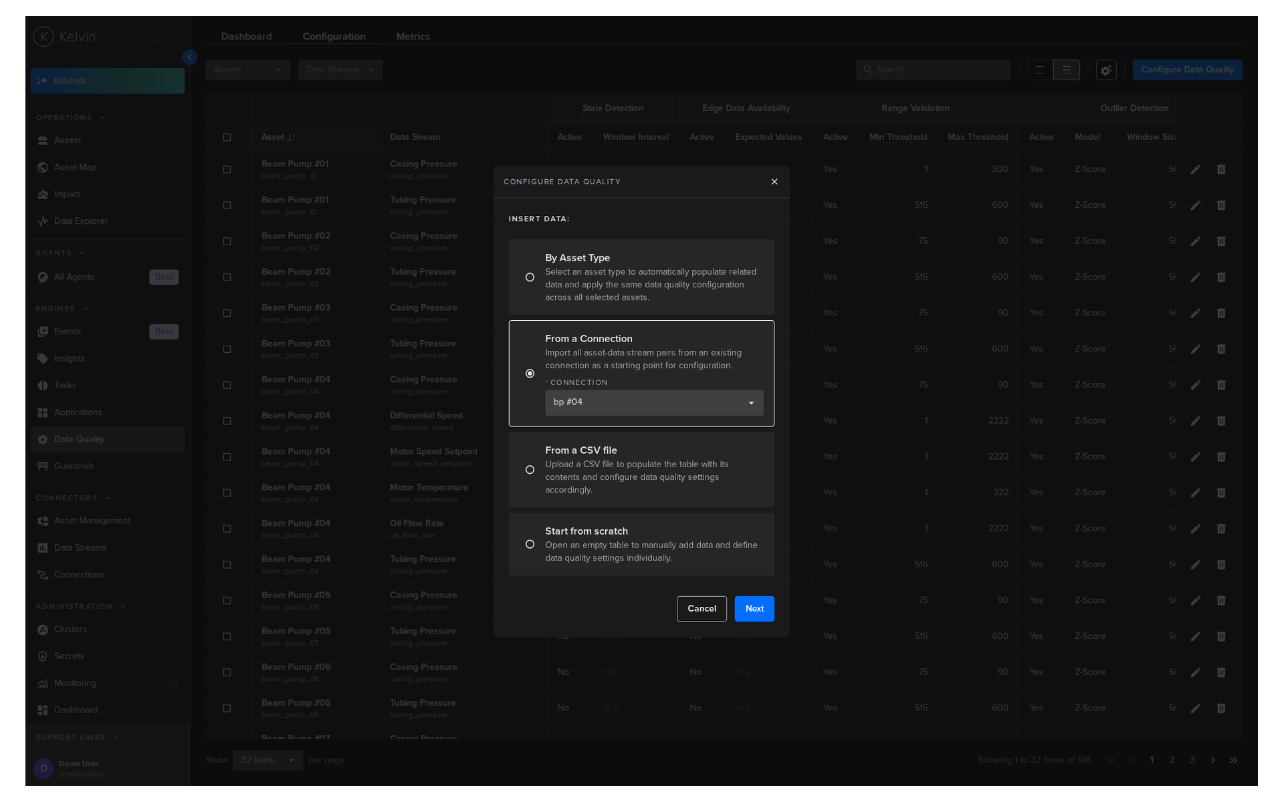Toggle the select-all checkbox in table header
The width and height of the screenshot is (1284, 802).
click(227, 138)
